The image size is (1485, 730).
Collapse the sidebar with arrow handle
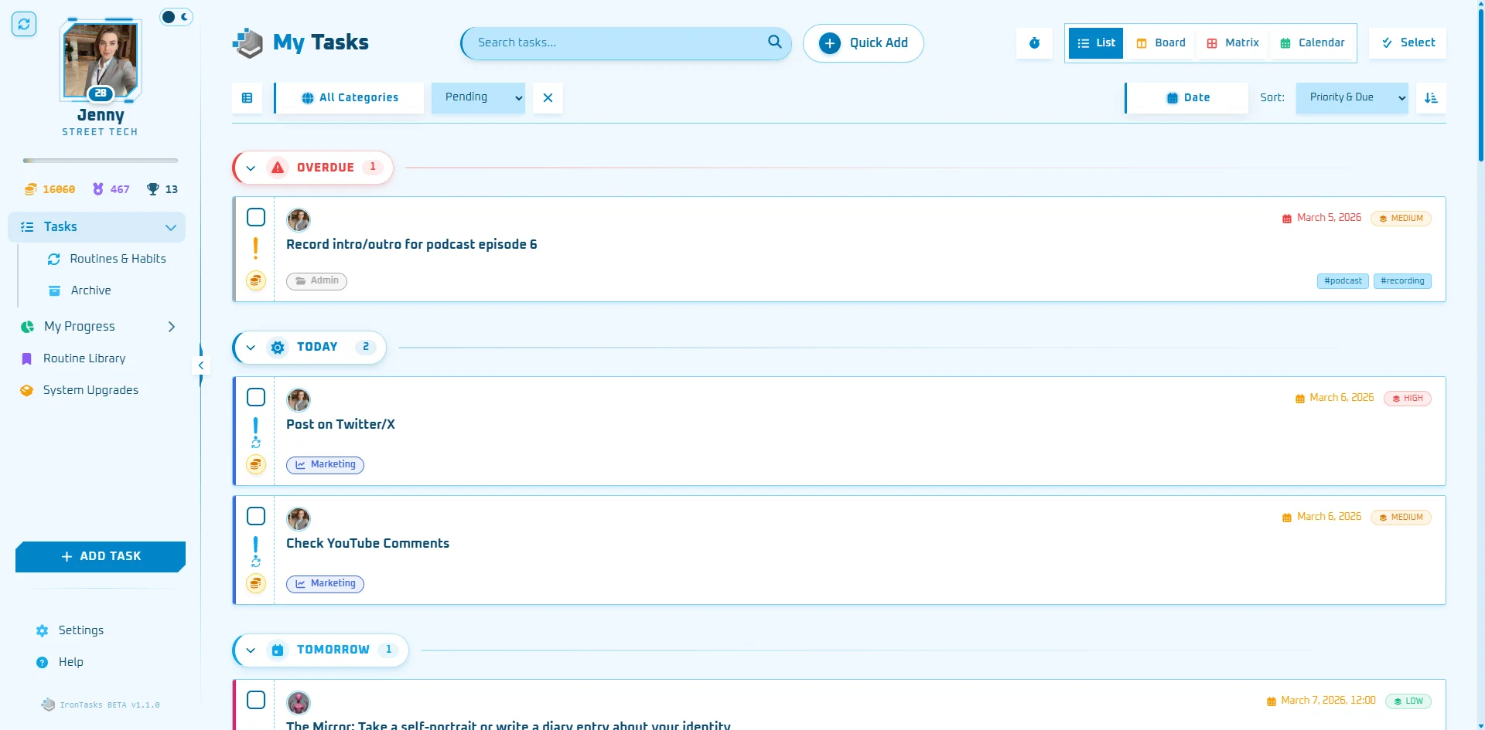(x=201, y=365)
